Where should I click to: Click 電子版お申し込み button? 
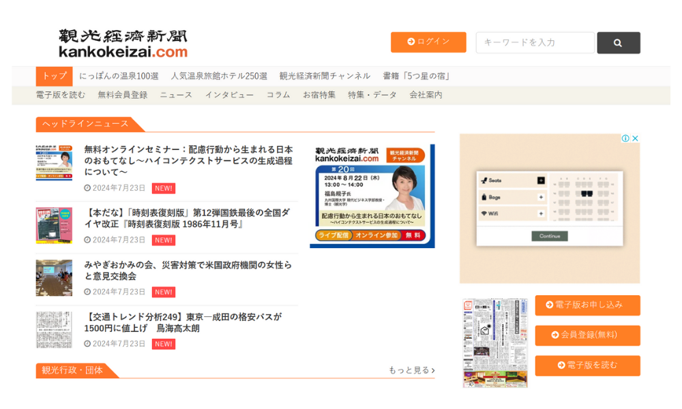(x=587, y=305)
